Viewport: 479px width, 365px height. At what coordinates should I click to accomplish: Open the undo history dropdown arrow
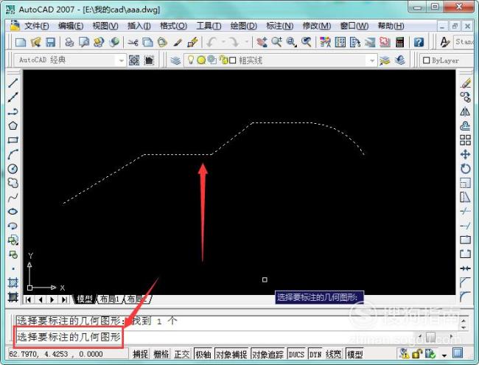tap(223, 42)
